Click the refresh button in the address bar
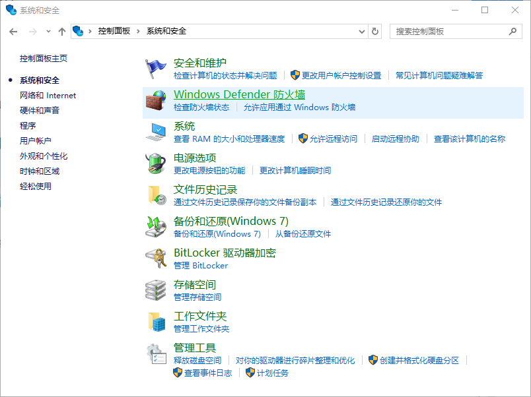The image size is (531, 397). pos(375,31)
